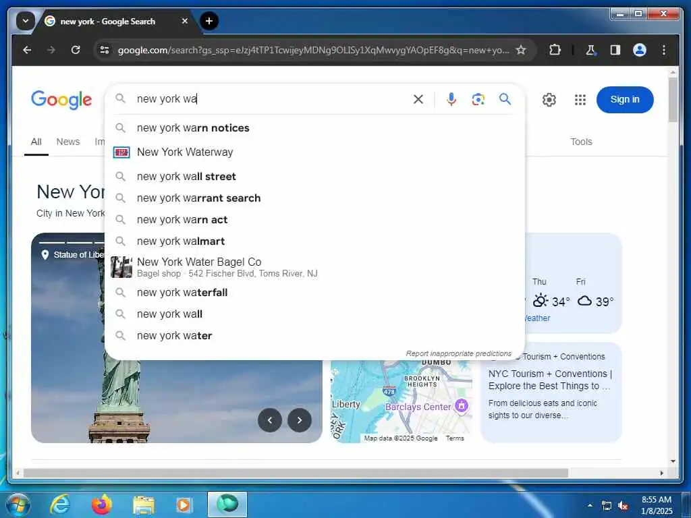This screenshot has height=518, width=691.
Task: Open 'NYC Tourism + Conventions' result link
Action: 550,380
